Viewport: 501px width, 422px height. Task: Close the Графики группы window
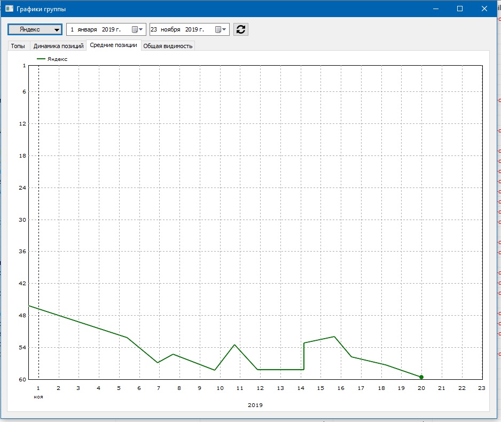click(484, 9)
